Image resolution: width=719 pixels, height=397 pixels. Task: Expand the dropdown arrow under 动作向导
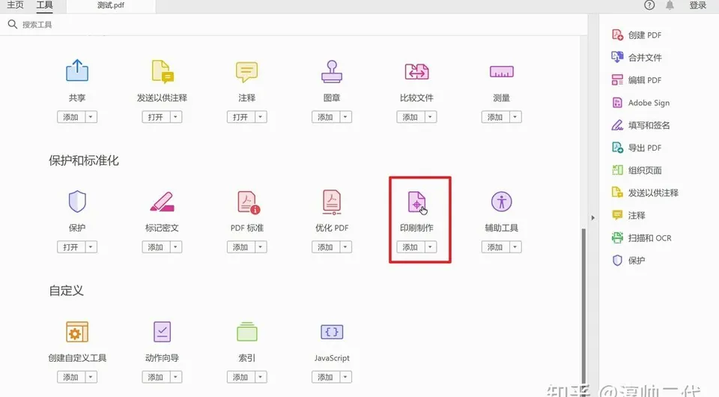(x=175, y=378)
